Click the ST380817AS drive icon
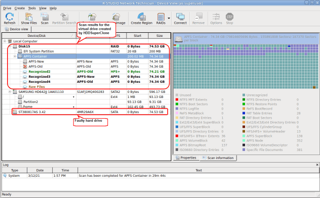320x198 pixels. [15, 112]
